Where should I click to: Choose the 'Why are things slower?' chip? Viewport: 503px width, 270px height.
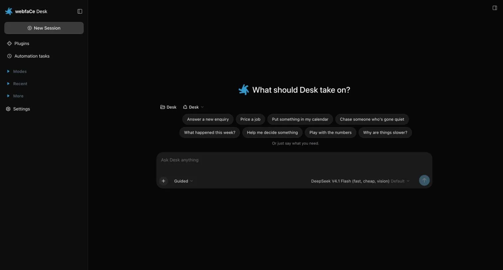(x=385, y=133)
